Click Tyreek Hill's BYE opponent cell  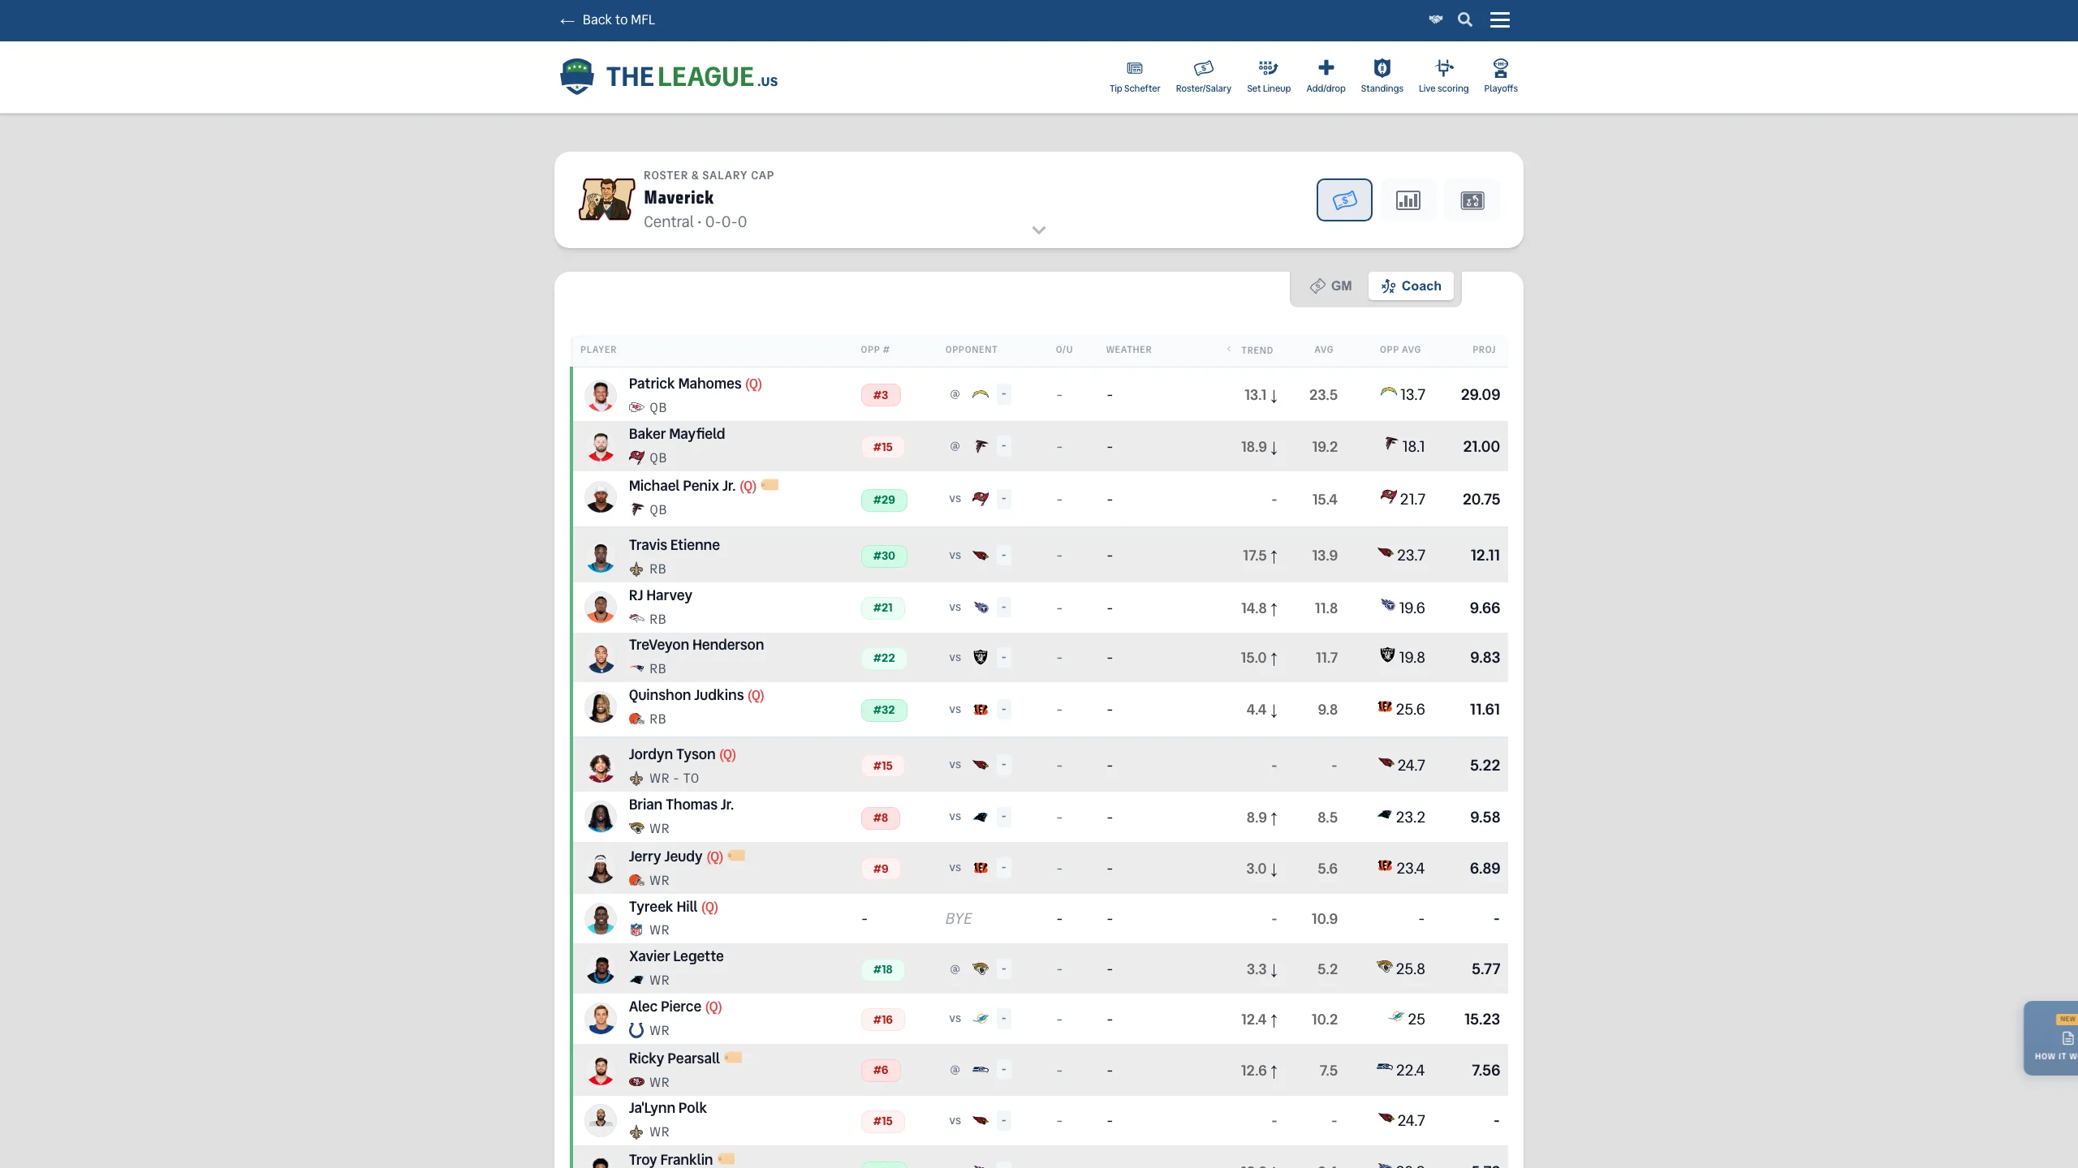[x=959, y=918]
